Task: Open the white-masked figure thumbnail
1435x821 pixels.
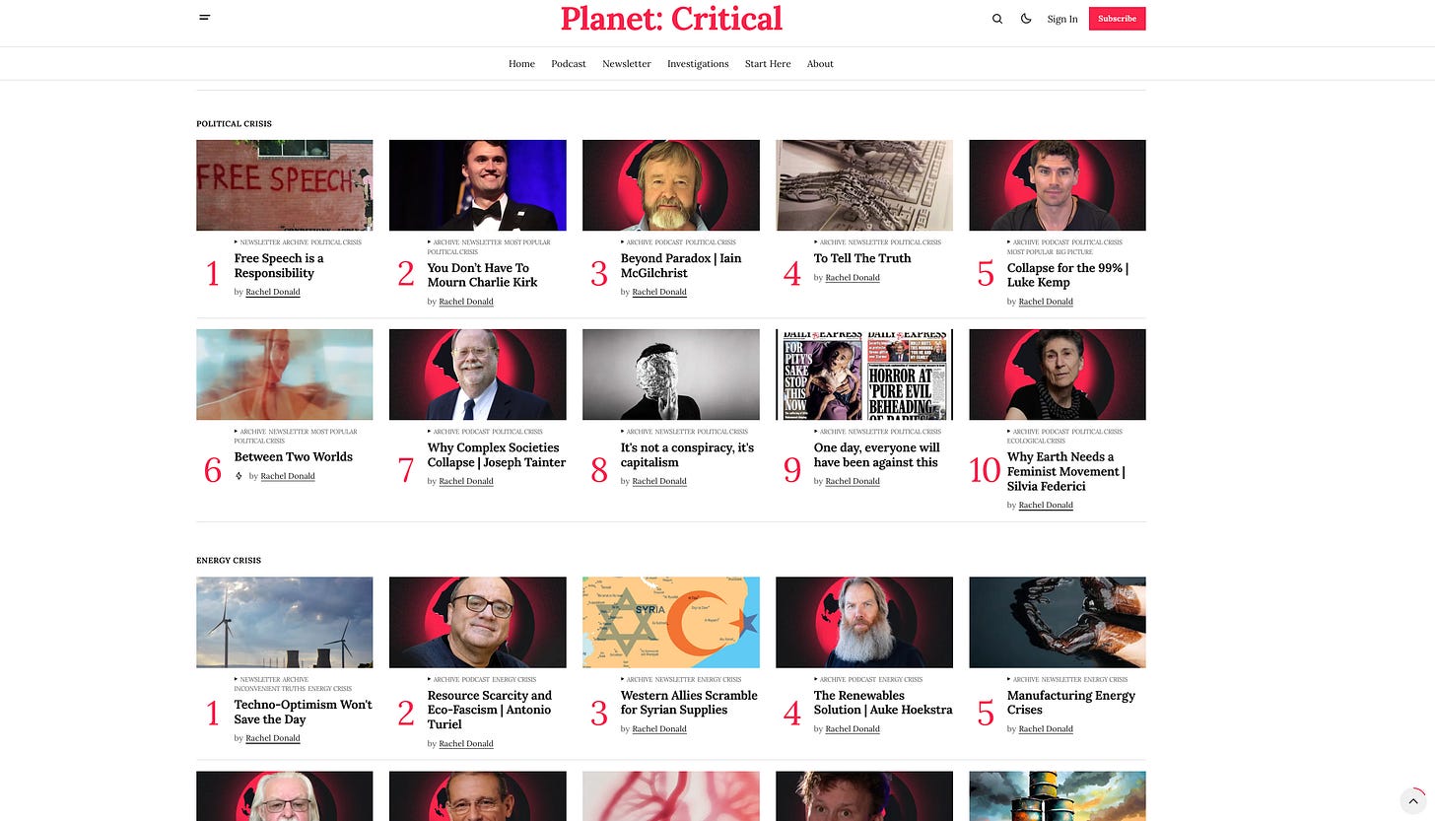Action: click(671, 375)
